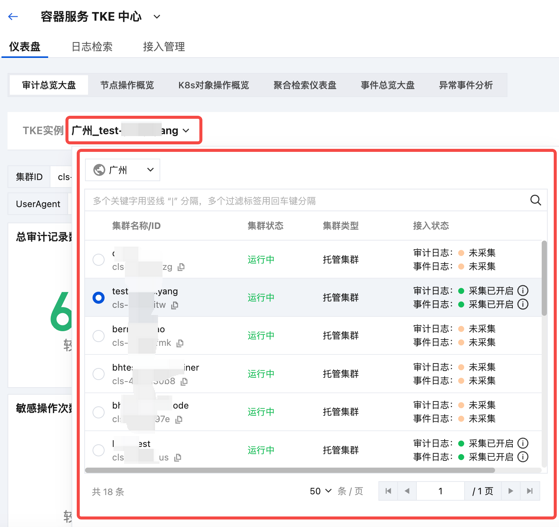This screenshot has height=527, width=559.
Task: Open the K8s对象操作概览 dashboard tab
Action: (x=214, y=85)
